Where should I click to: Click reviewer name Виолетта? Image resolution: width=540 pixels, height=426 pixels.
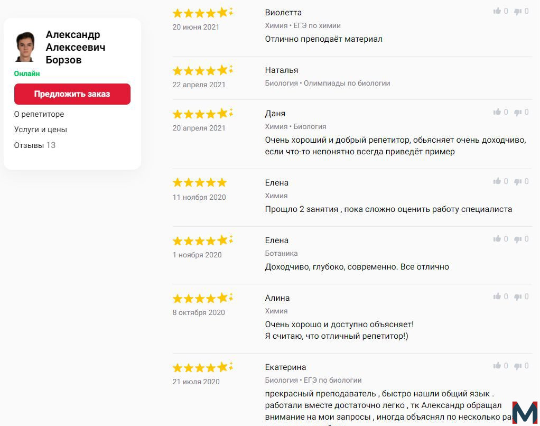click(x=283, y=12)
